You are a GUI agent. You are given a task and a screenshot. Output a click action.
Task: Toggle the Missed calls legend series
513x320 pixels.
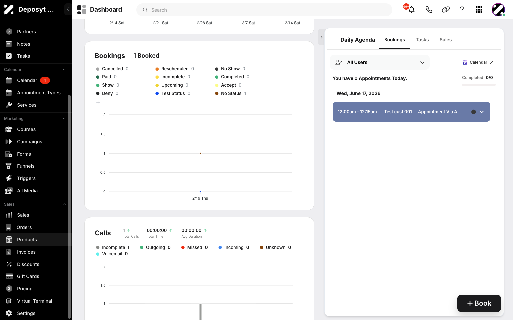point(194,247)
